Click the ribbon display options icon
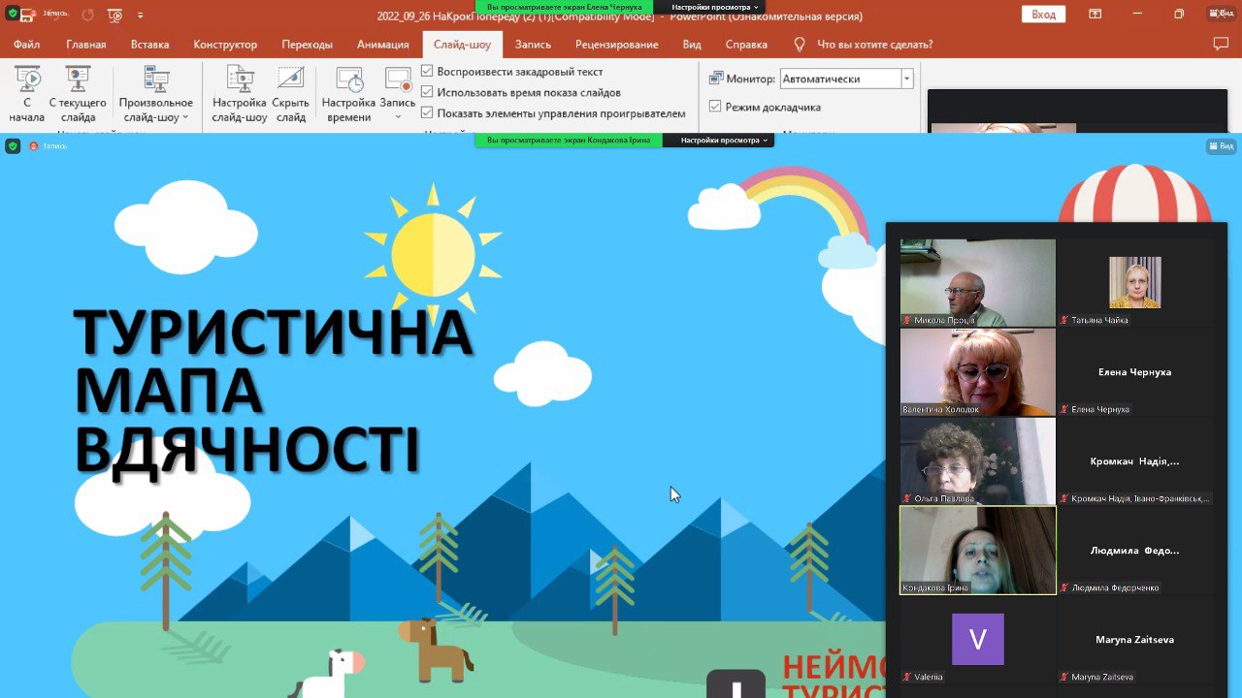Screen dimensions: 1242x698 pos(1095,15)
